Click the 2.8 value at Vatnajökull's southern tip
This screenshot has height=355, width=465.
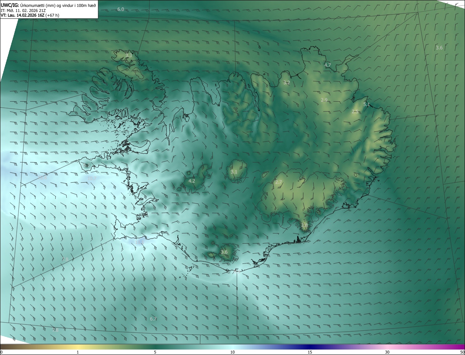[x=304, y=225]
